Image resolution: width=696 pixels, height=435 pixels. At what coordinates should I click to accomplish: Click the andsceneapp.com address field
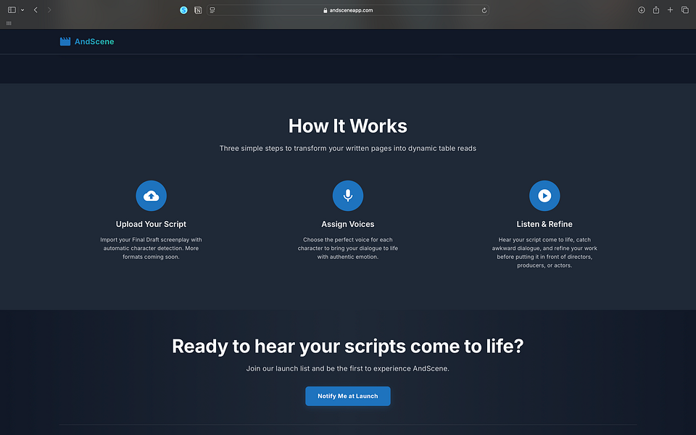point(347,9)
